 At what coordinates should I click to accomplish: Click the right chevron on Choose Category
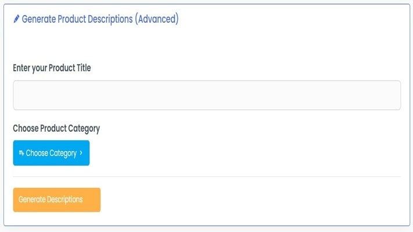click(81, 153)
